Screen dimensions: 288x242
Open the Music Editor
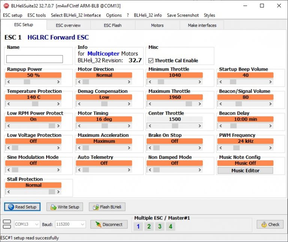[x=245, y=171]
